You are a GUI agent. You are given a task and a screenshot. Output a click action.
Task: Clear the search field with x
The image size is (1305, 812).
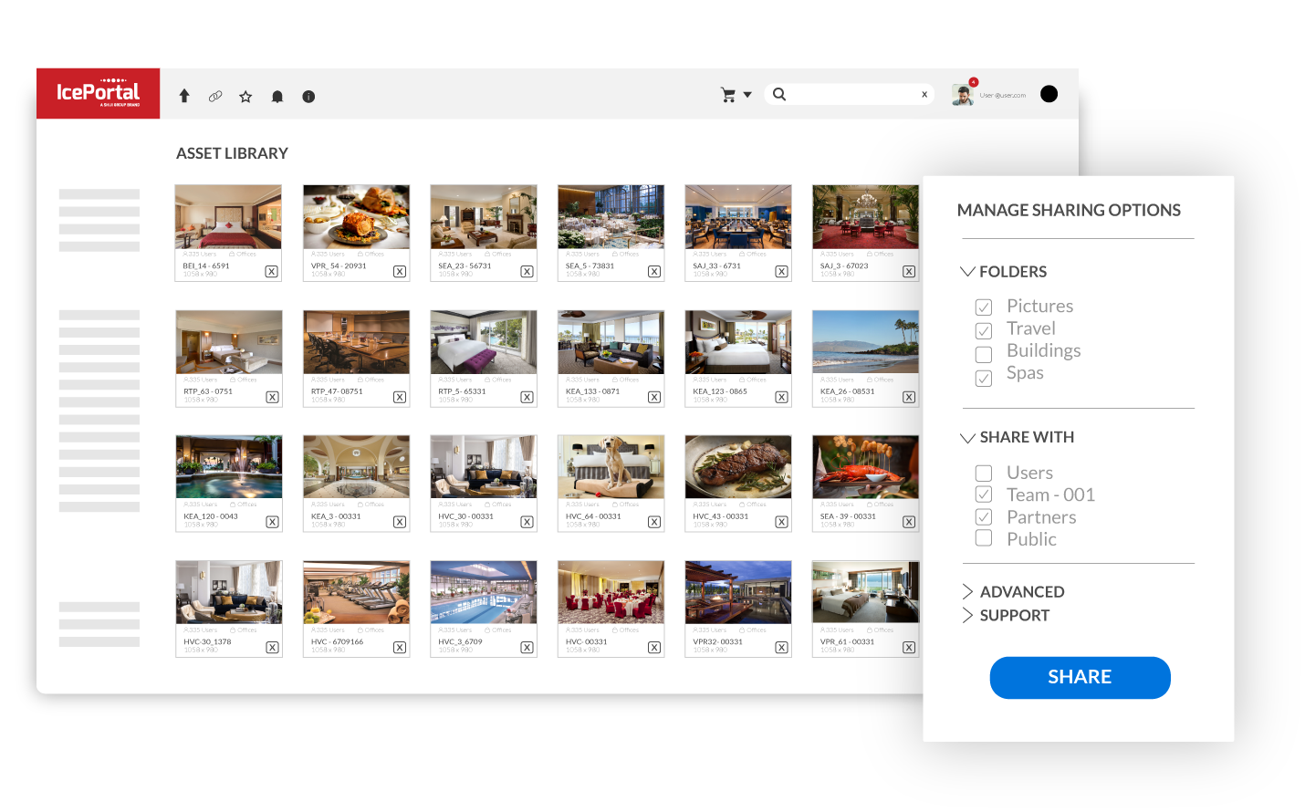[924, 94]
